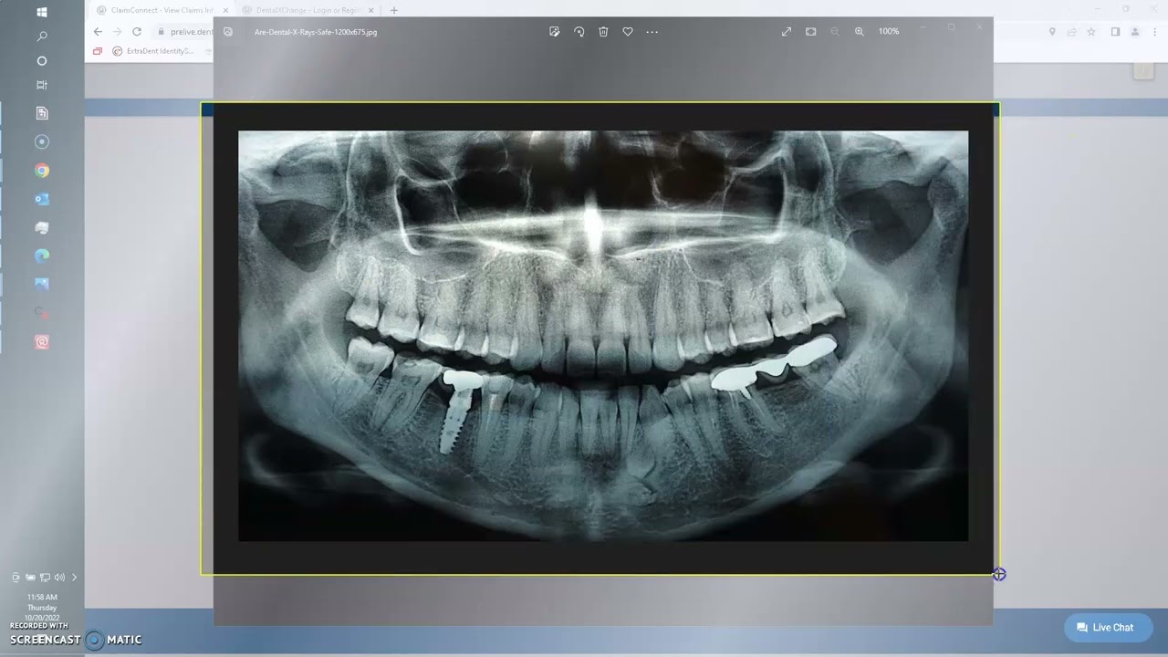This screenshot has height=657, width=1168.
Task: Click the battery tray icon
Action: click(x=30, y=577)
